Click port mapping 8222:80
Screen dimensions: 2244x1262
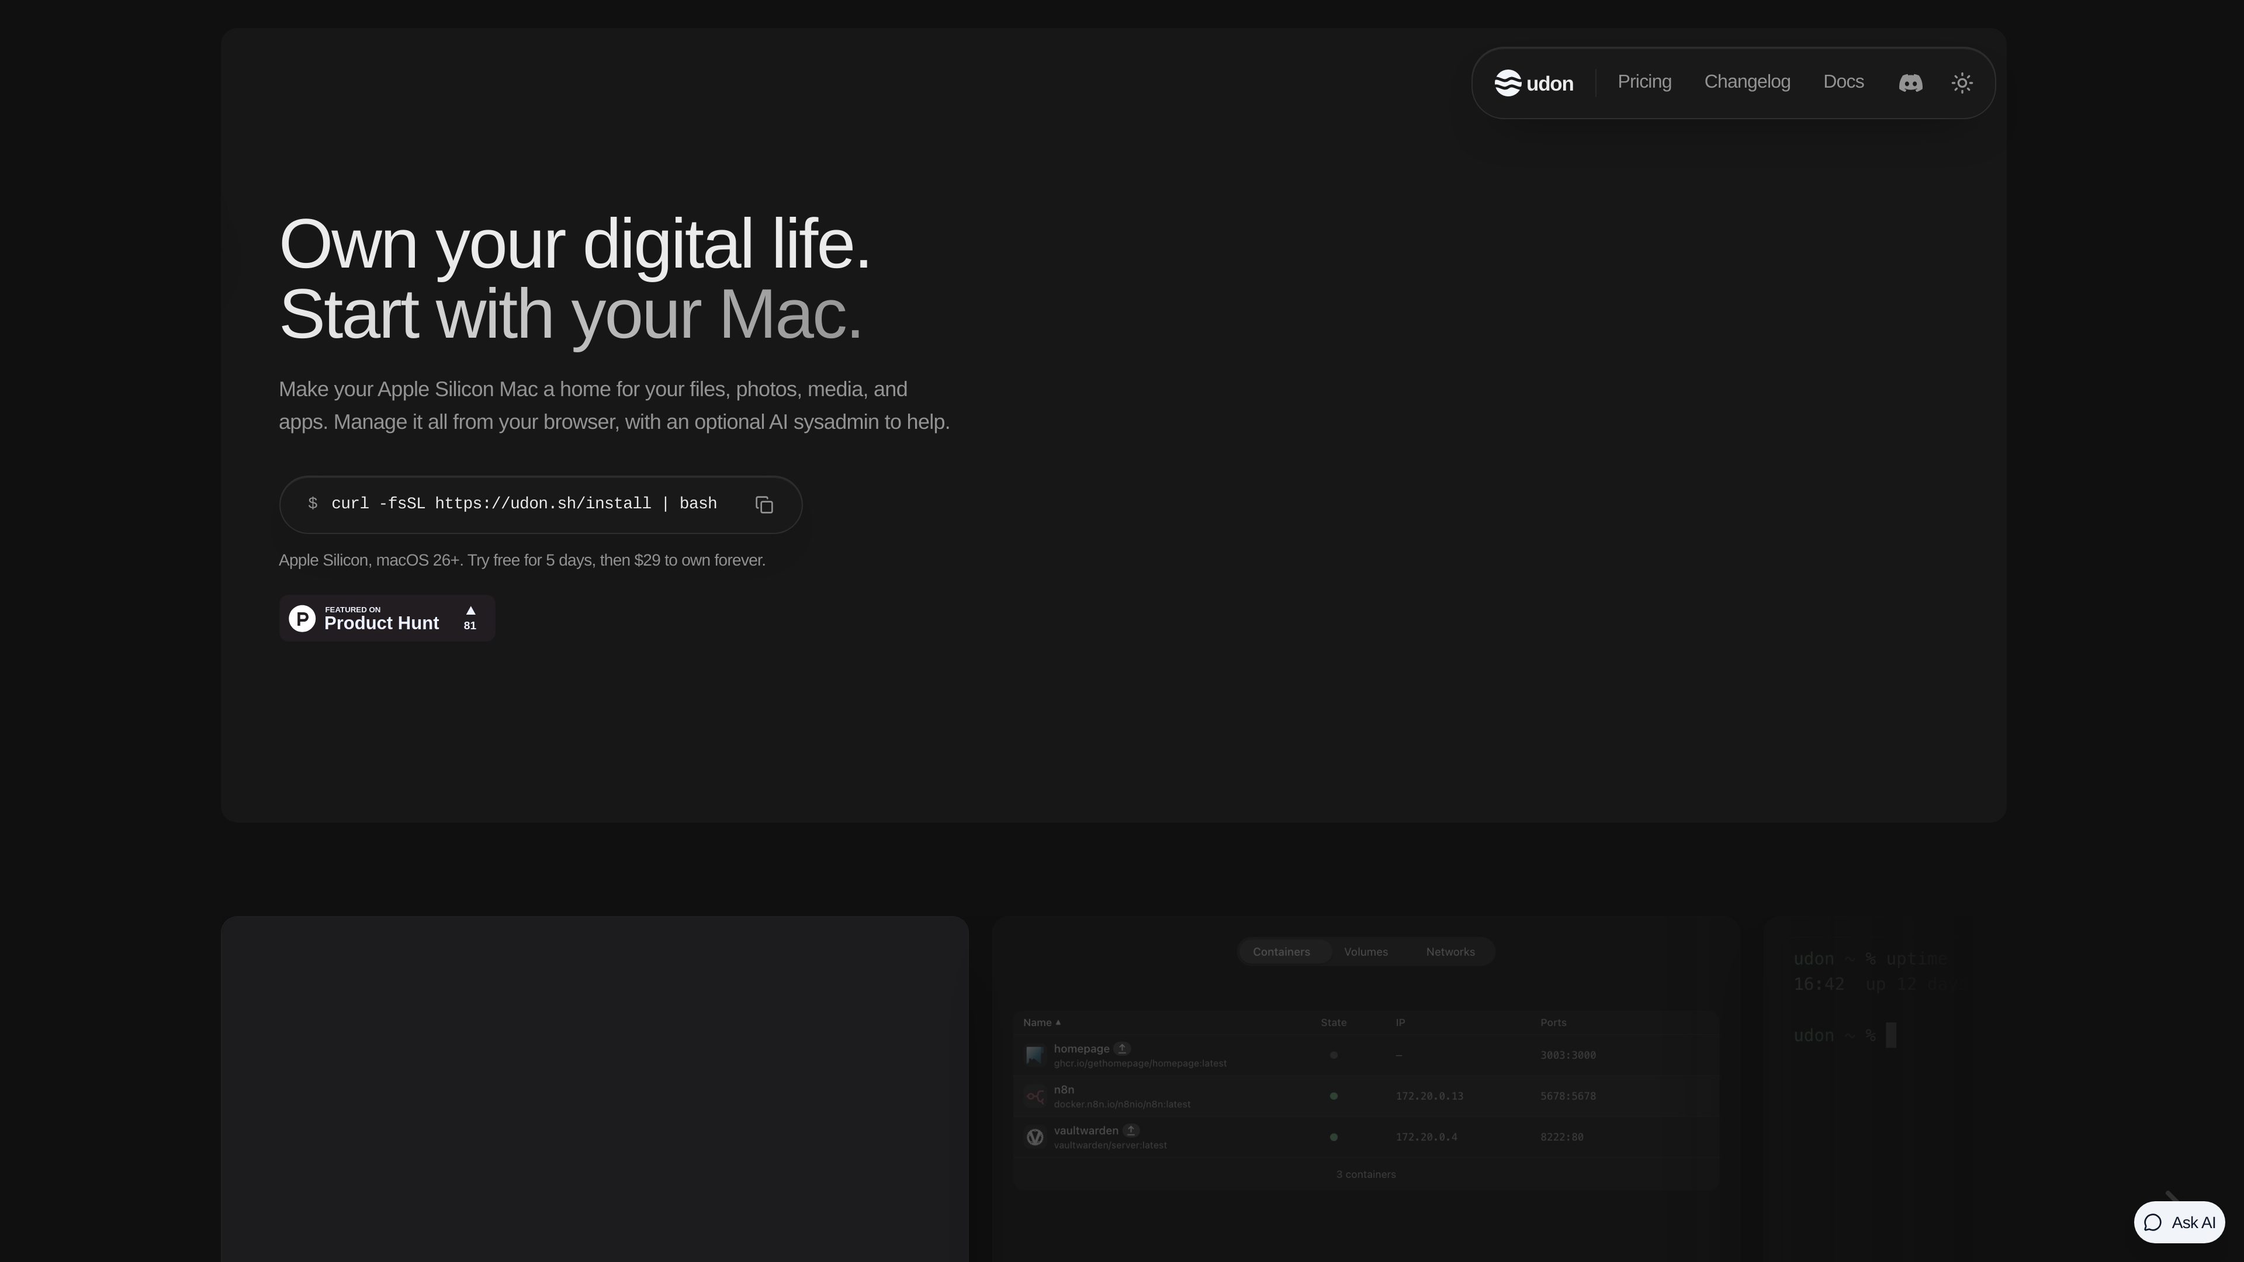tap(1561, 1138)
